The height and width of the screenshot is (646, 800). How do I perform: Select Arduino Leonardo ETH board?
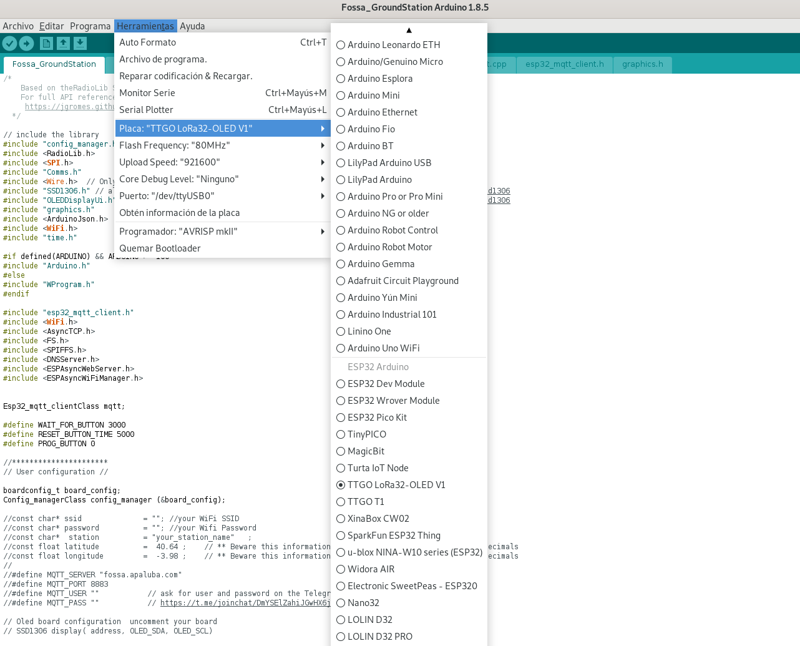[x=409, y=45]
